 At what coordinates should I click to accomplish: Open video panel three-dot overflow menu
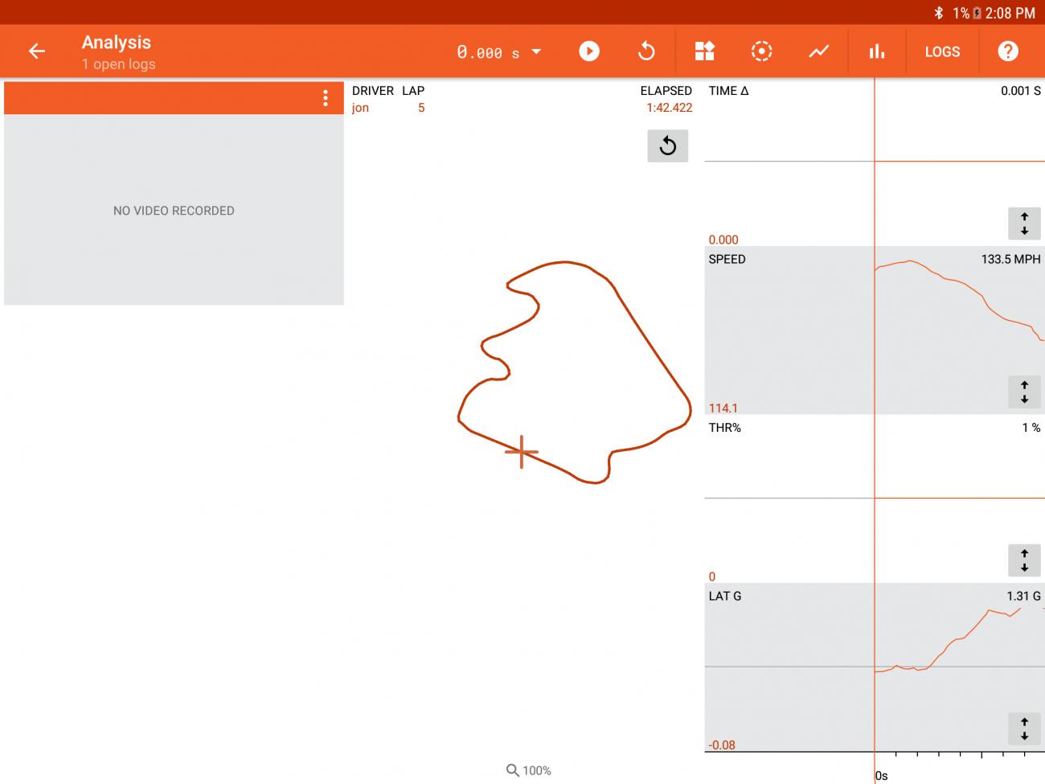[x=325, y=98]
